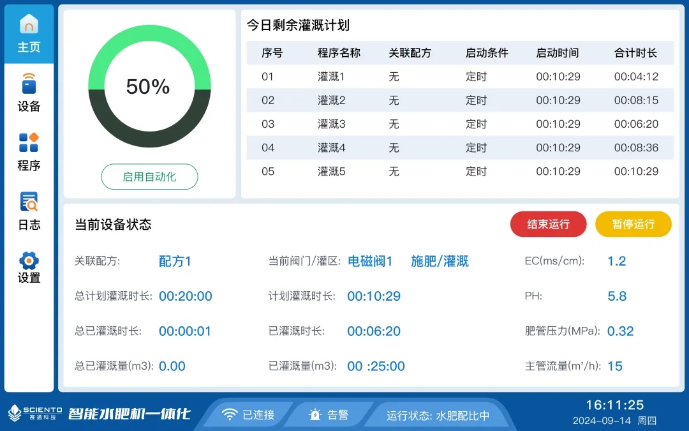Open the 日志 log icon in sidebar
Screen dimensions: 689x431
click(x=29, y=202)
